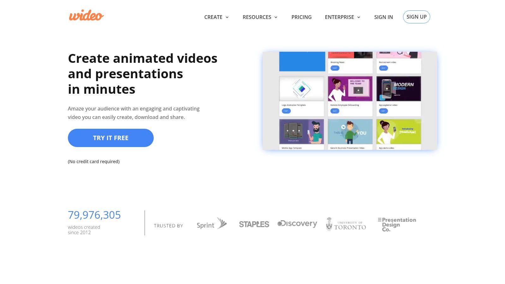505x284 pixels.
Task: Edit the App explainer video
Action: [383, 111]
